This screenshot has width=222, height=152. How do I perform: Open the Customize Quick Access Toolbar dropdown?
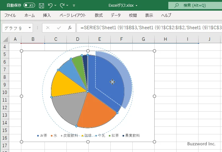click(x=75, y=5)
